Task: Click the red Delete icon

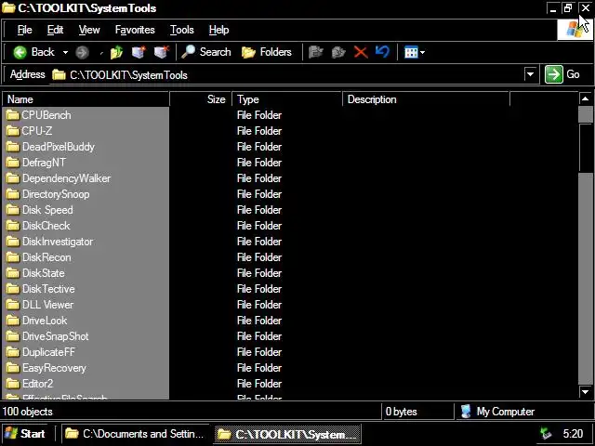Action: point(361,52)
